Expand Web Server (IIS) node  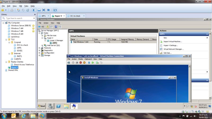[x=42, y=45]
